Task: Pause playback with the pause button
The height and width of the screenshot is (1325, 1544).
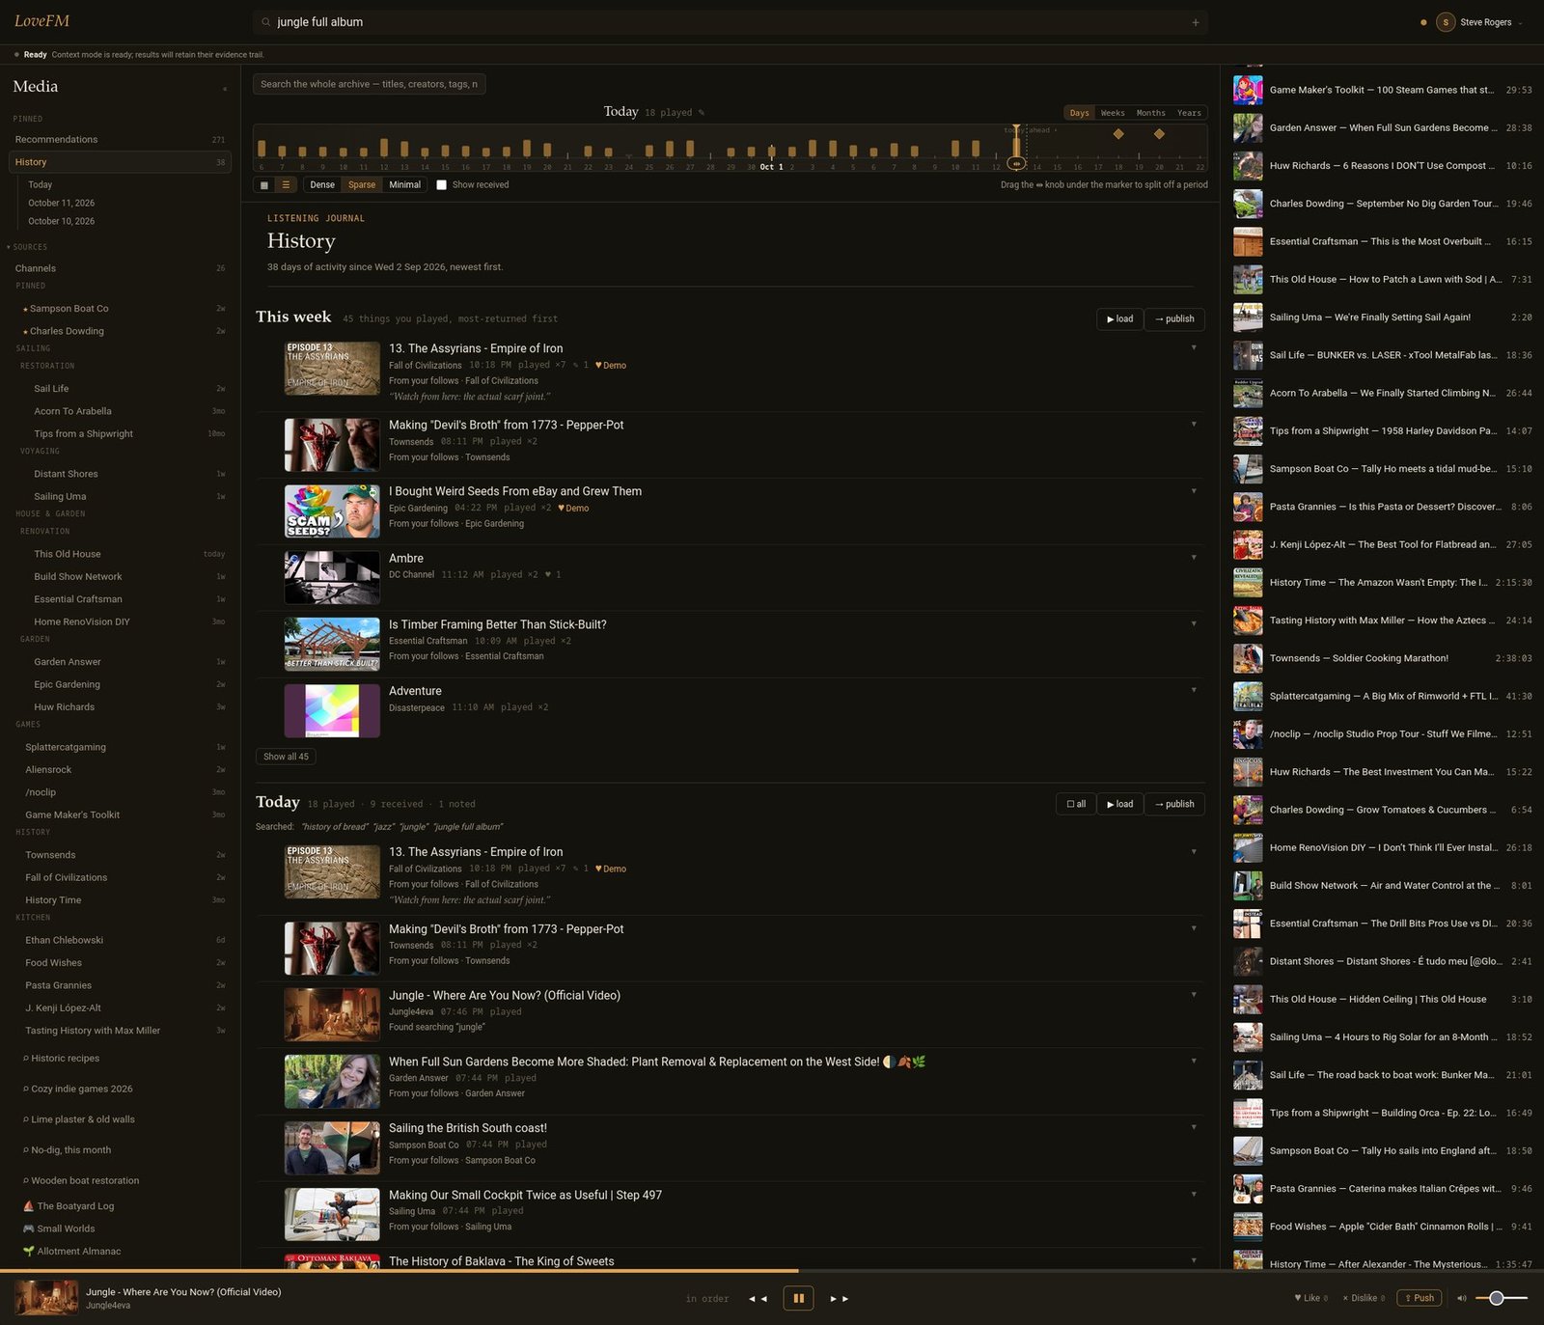Action: coord(798,1298)
